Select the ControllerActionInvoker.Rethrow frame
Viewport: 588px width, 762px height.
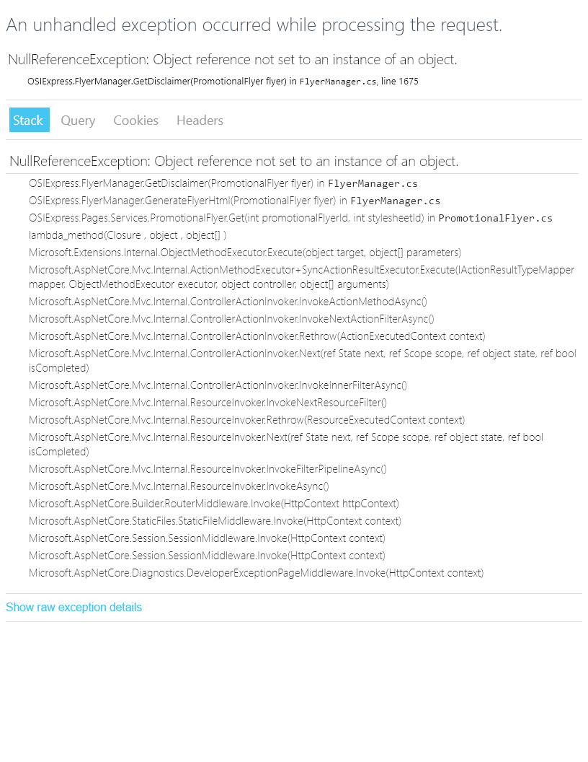point(257,336)
